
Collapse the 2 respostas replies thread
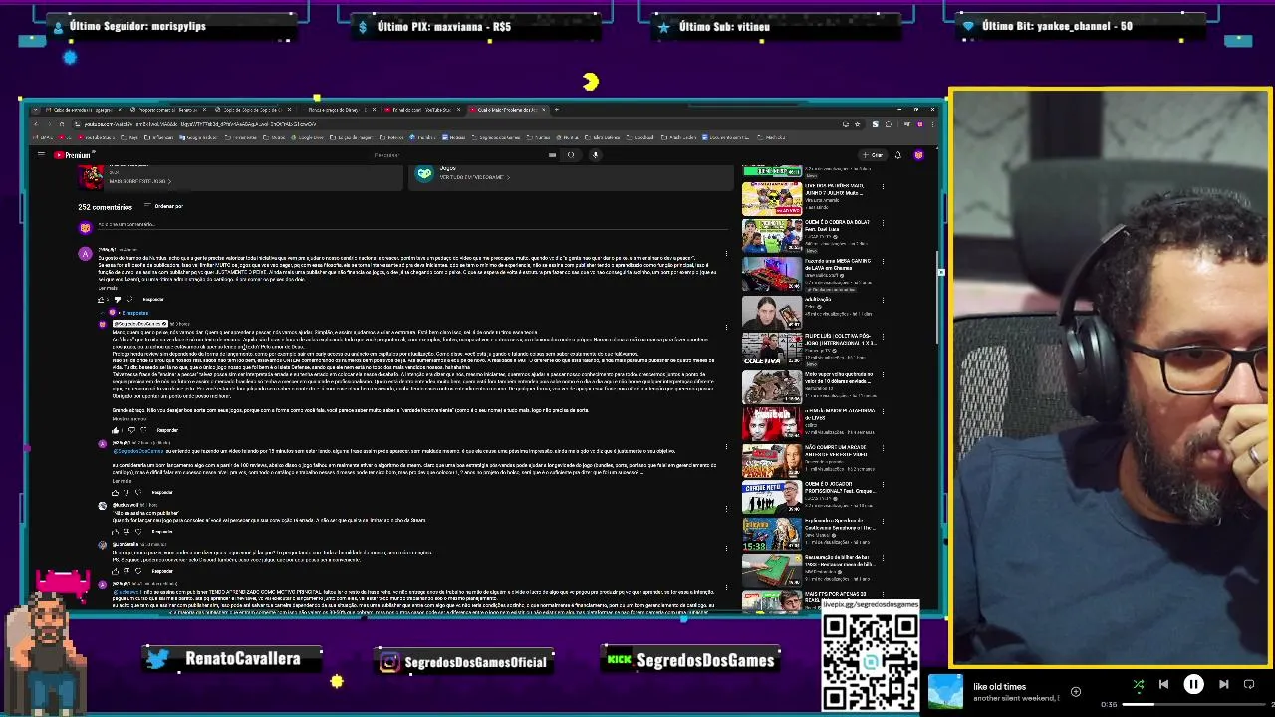click(x=130, y=313)
